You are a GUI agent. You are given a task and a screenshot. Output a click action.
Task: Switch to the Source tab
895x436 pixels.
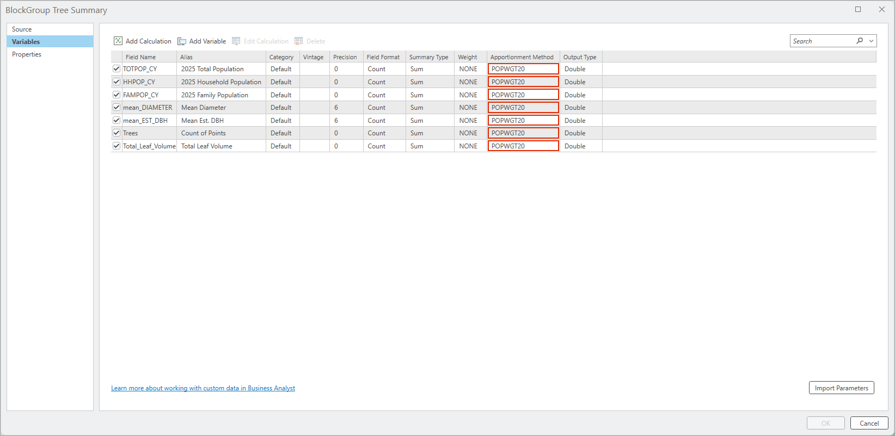click(x=22, y=29)
